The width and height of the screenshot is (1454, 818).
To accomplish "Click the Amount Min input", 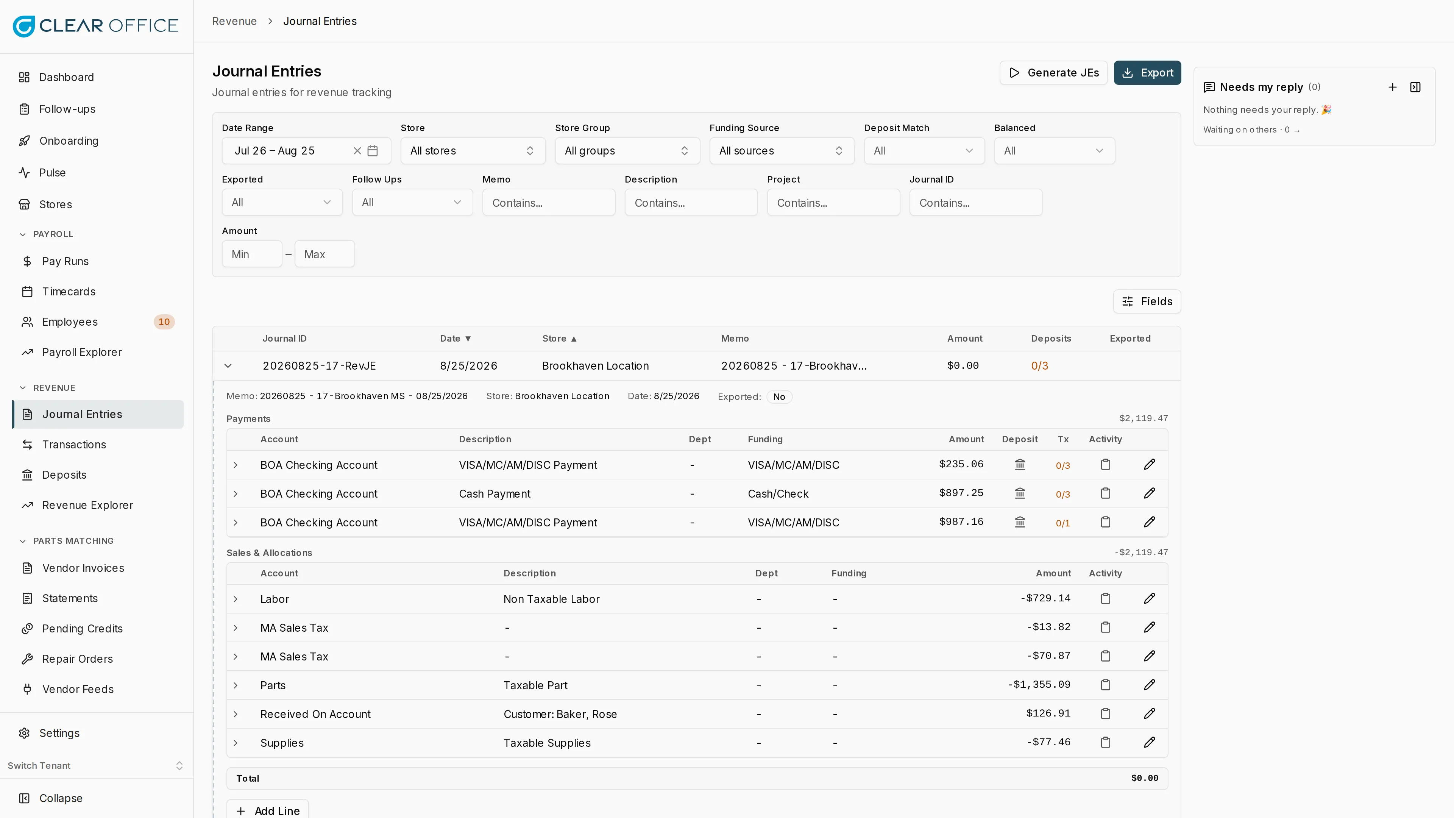I will coord(252,254).
